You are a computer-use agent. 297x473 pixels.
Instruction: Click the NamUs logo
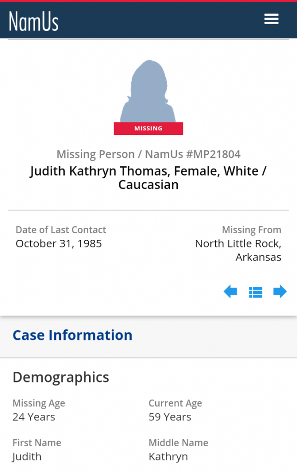tap(34, 21)
